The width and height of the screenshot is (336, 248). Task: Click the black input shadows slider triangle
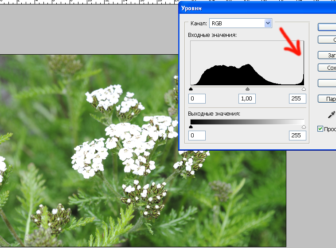click(x=191, y=88)
